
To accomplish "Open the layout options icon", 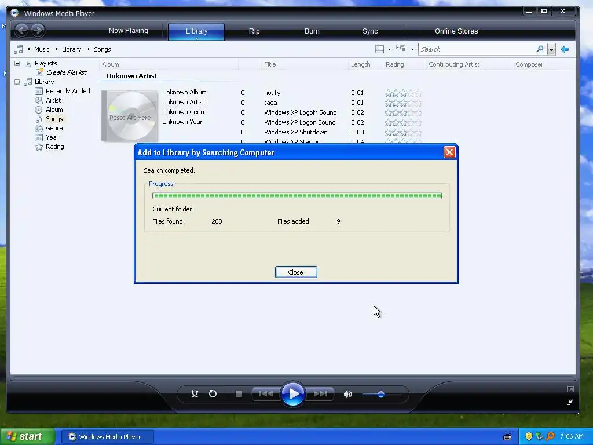I will 379,49.
